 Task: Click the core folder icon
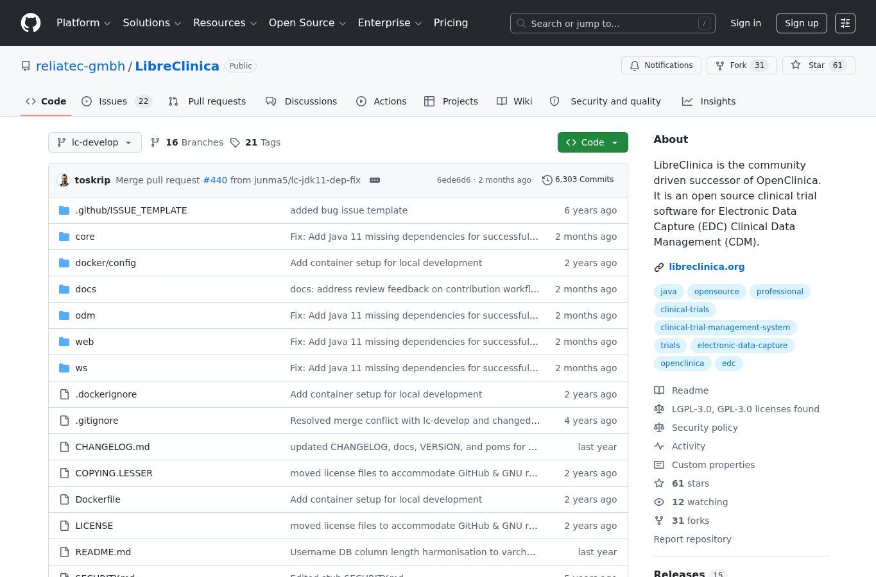point(64,237)
